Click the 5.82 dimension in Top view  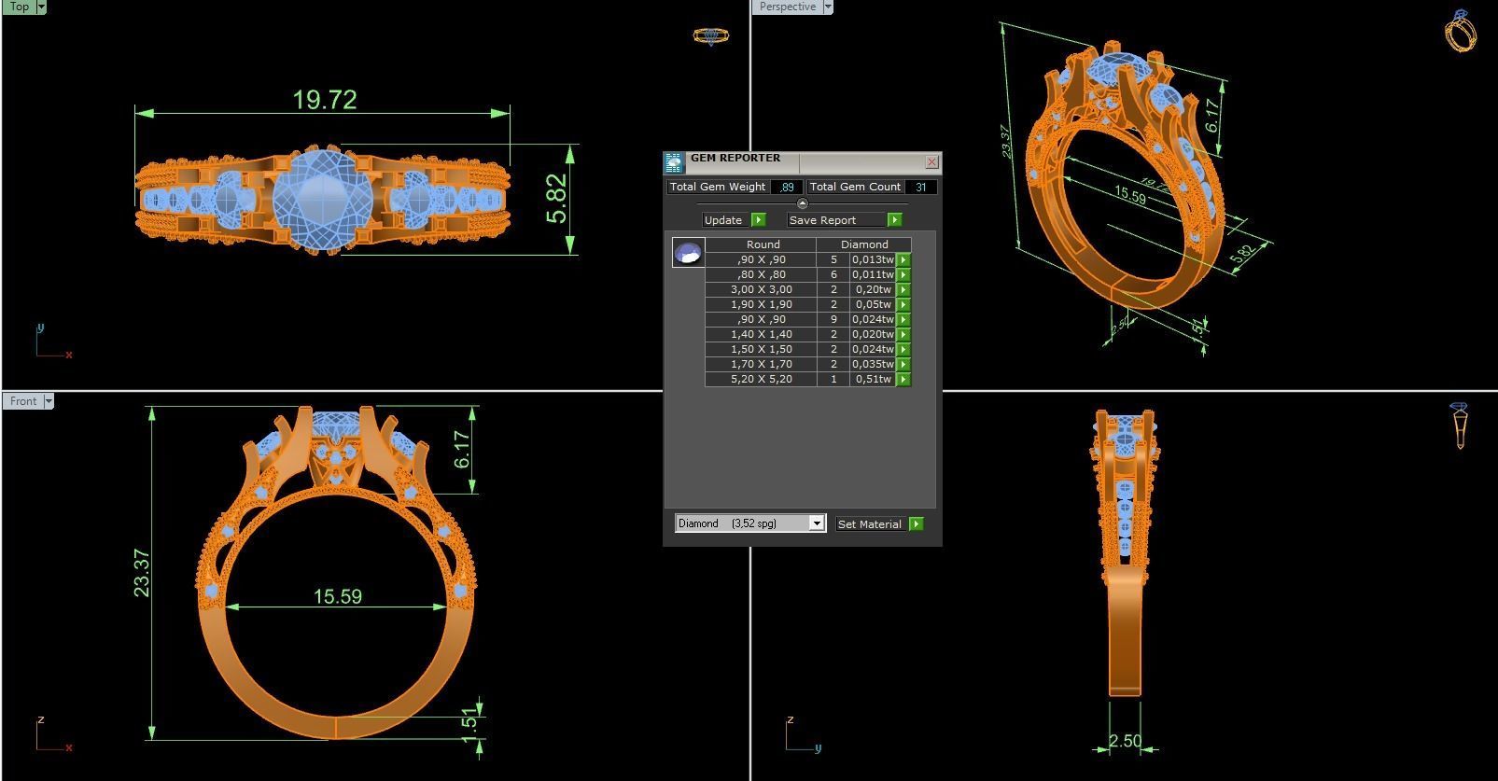tap(556, 199)
